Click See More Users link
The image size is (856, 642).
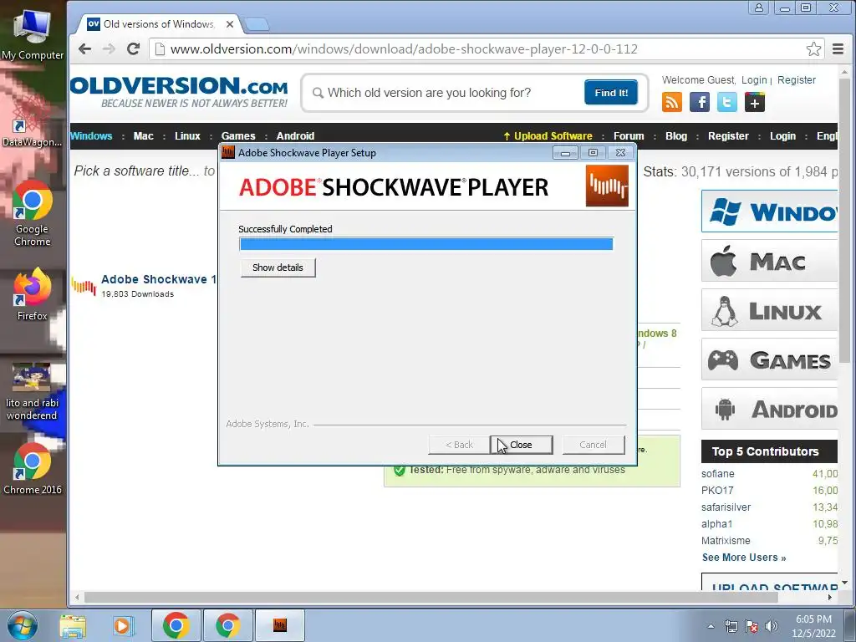click(743, 558)
